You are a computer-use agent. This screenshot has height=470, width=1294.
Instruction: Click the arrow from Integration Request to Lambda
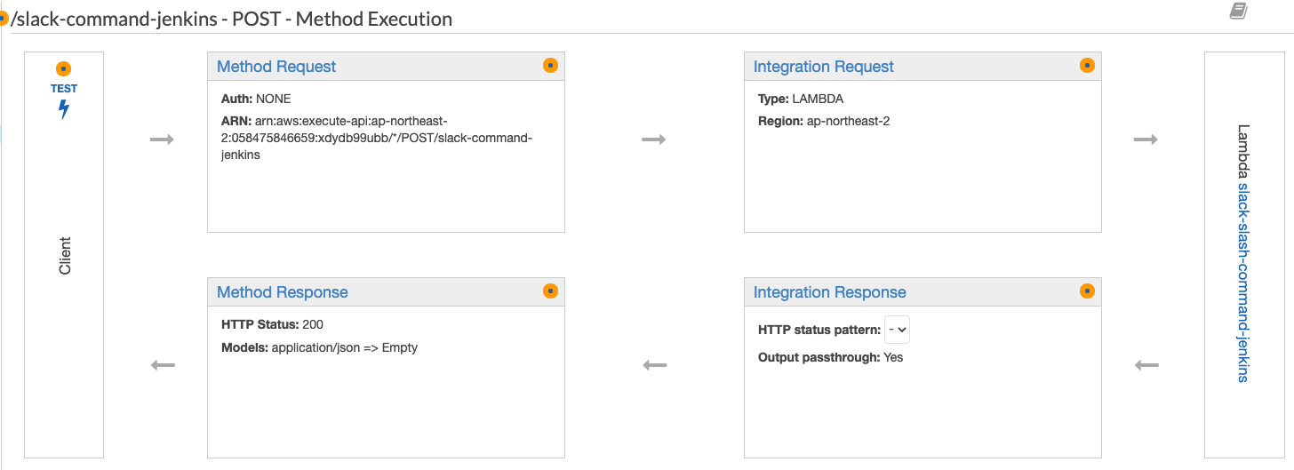point(1146,139)
